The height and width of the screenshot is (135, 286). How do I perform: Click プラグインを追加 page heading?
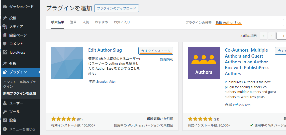click(69, 8)
